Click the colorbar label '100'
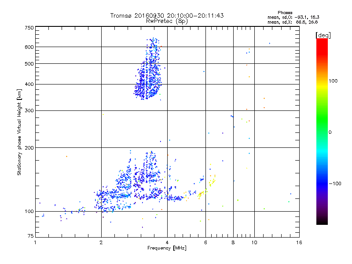This screenshot has height=264, width=352. 333,81
